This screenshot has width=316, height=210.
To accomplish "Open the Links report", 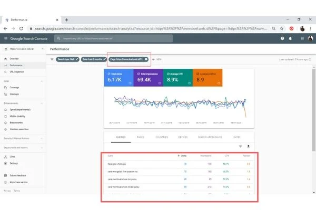I will (12, 156).
